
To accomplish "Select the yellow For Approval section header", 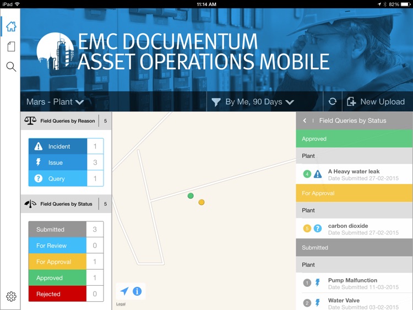I will 354,193.
